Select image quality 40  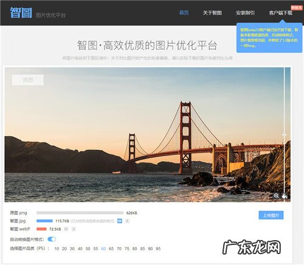[80, 249]
